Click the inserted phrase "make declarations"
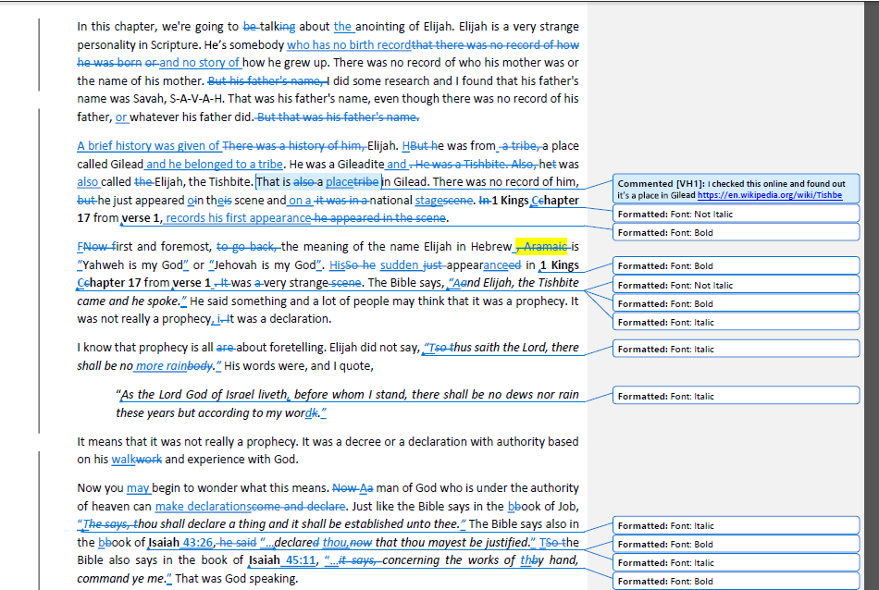This screenshot has height=590, width=879. point(203,507)
